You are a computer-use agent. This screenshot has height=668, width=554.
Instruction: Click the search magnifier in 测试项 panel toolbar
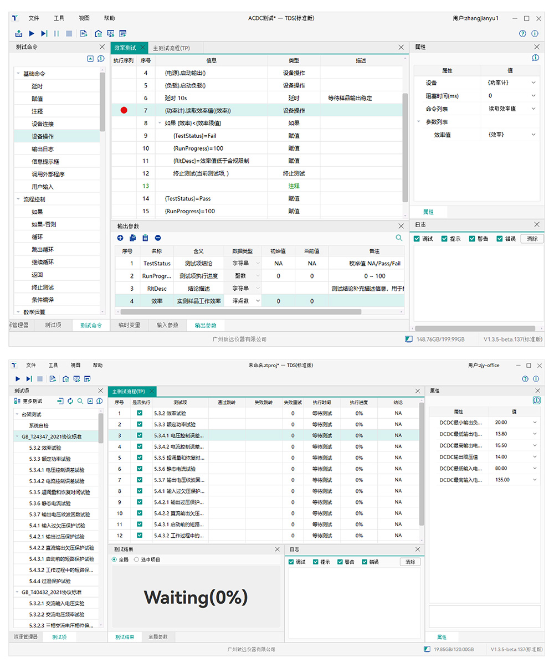[80, 401]
